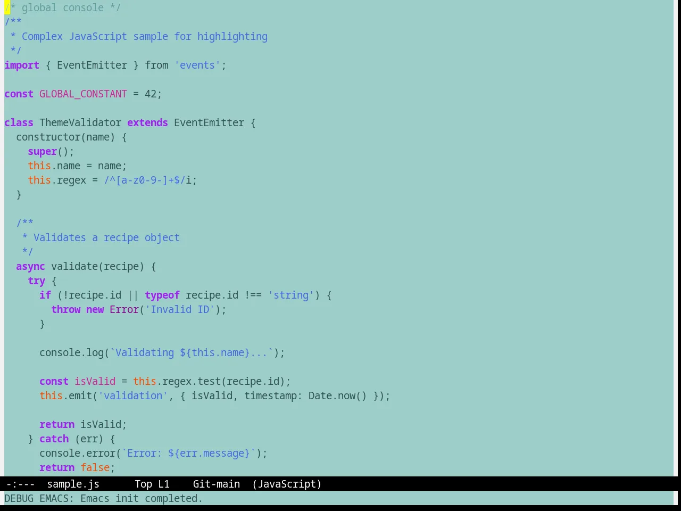Click the 'false' literal
The height and width of the screenshot is (511, 681).
(95, 467)
